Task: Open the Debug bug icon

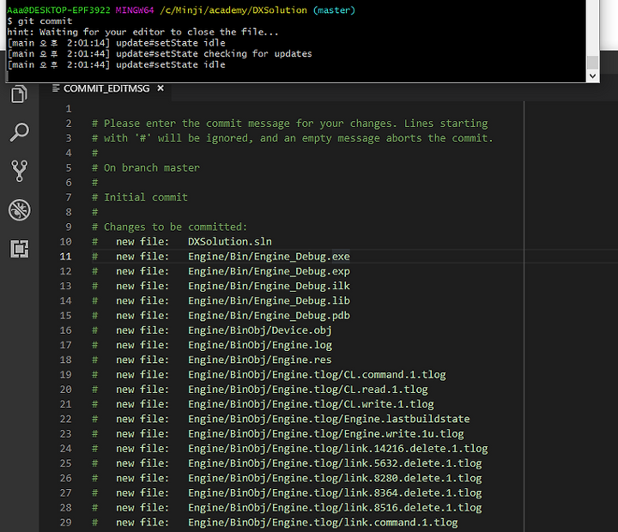Action: pyautogui.click(x=19, y=209)
